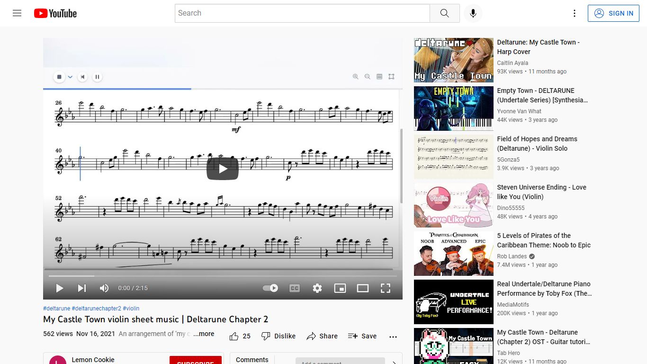Screen dimensions: 647x364
Task: Visit 5Gonza5 channel name
Action: [508, 160]
